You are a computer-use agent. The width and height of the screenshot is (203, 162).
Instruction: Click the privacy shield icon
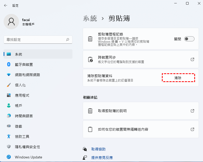9,147
